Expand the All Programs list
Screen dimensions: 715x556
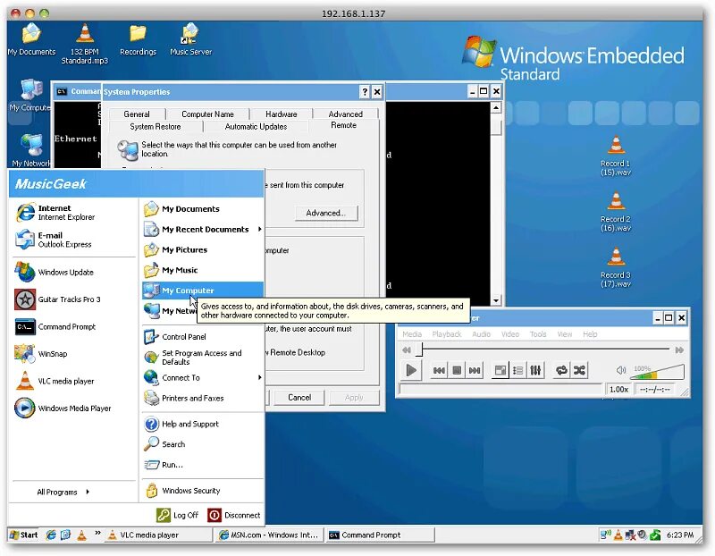63,493
